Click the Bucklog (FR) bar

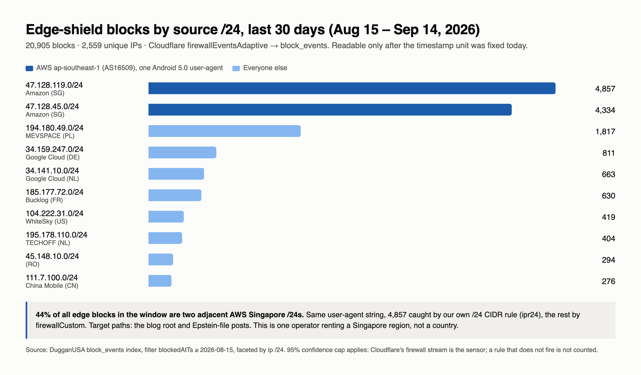coord(175,195)
